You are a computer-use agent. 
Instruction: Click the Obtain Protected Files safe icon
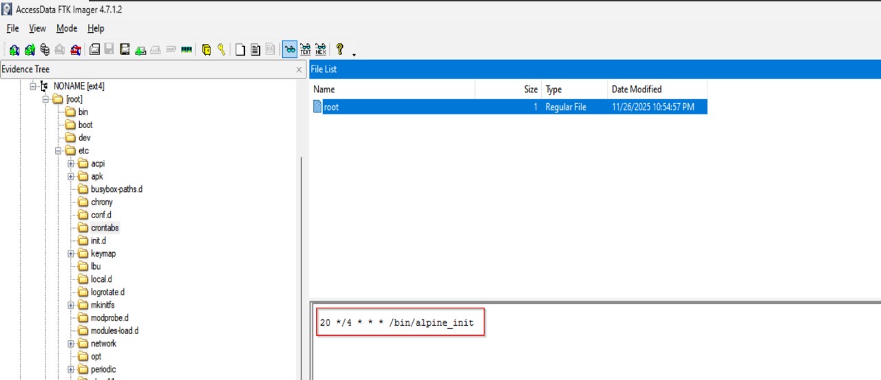206,50
